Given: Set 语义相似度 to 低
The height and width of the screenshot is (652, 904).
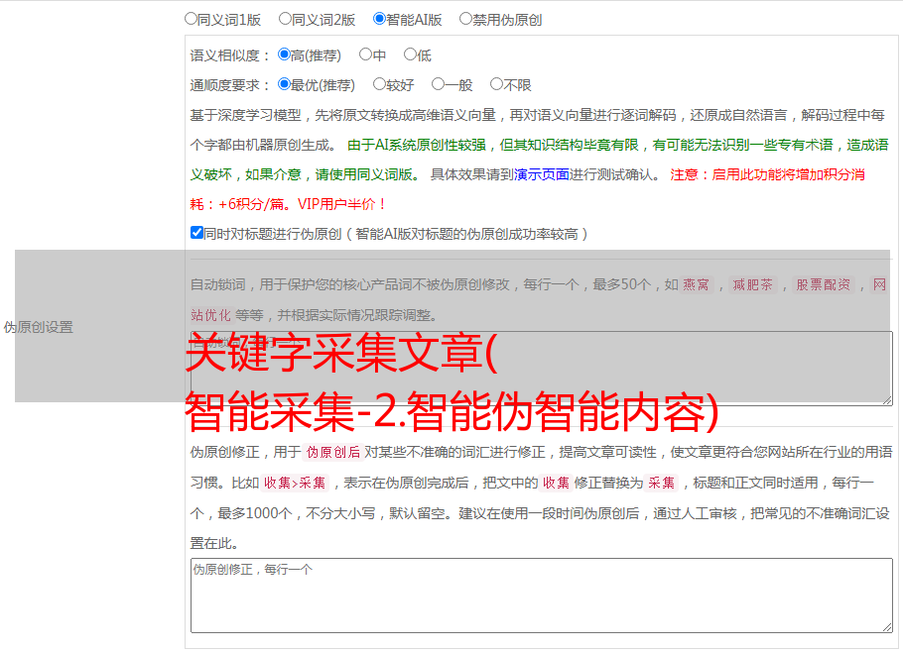Looking at the screenshot, I should [x=411, y=55].
